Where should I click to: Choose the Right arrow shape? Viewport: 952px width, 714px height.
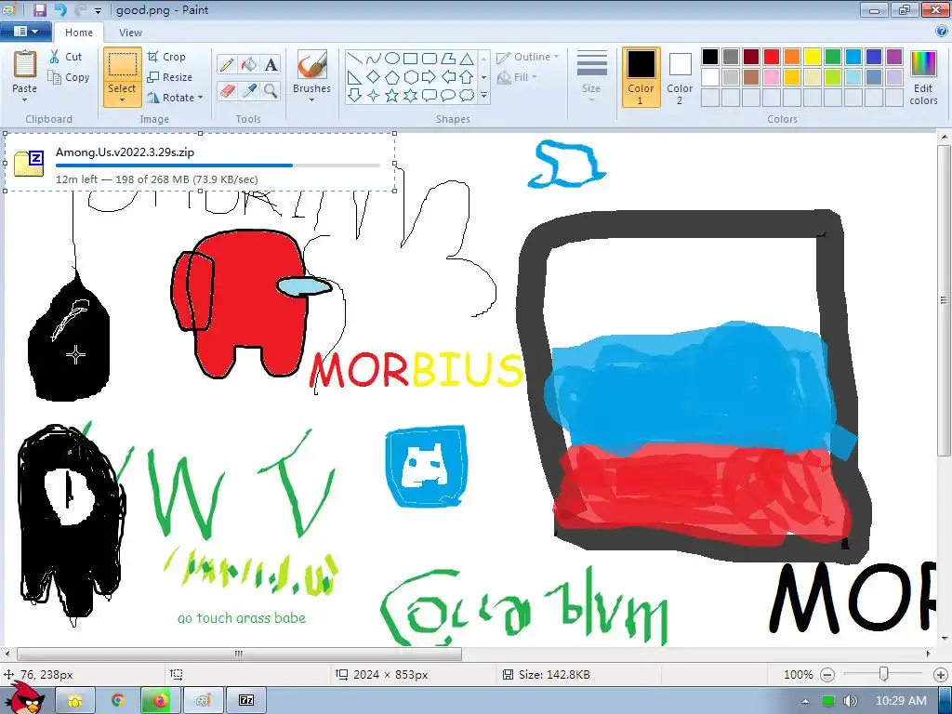point(430,77)
